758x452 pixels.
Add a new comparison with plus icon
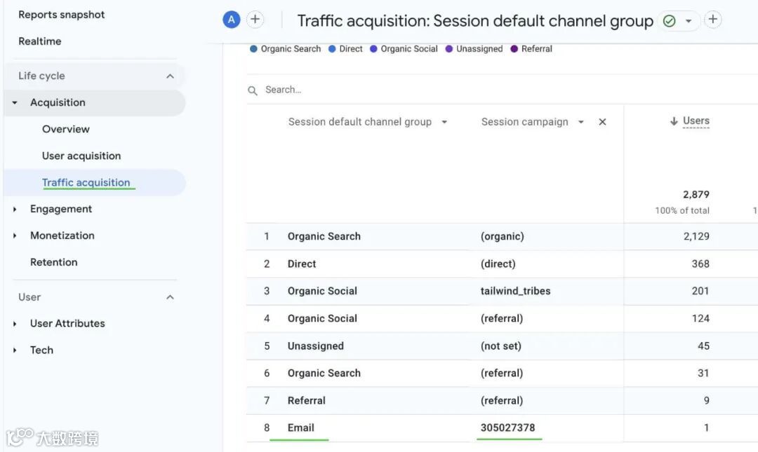point(255,20)
